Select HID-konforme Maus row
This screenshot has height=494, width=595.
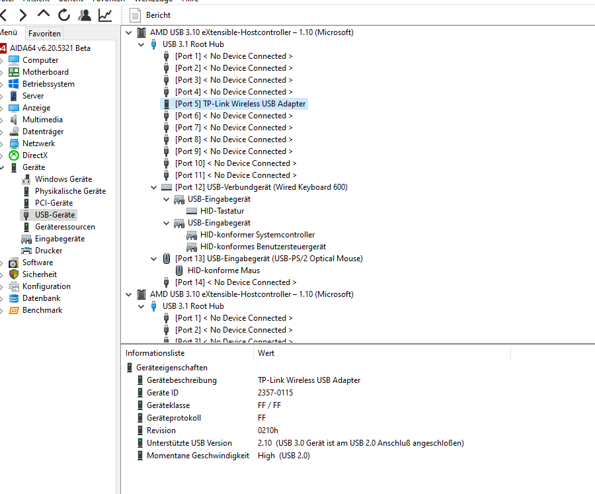(223, 270)
